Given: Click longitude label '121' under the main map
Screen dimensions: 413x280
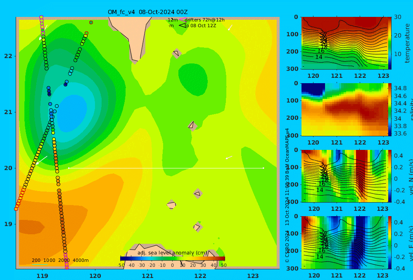Looking at the screenshot, I should [148, 276].
